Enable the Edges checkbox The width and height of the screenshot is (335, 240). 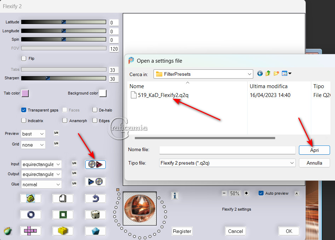click(95, 121)
